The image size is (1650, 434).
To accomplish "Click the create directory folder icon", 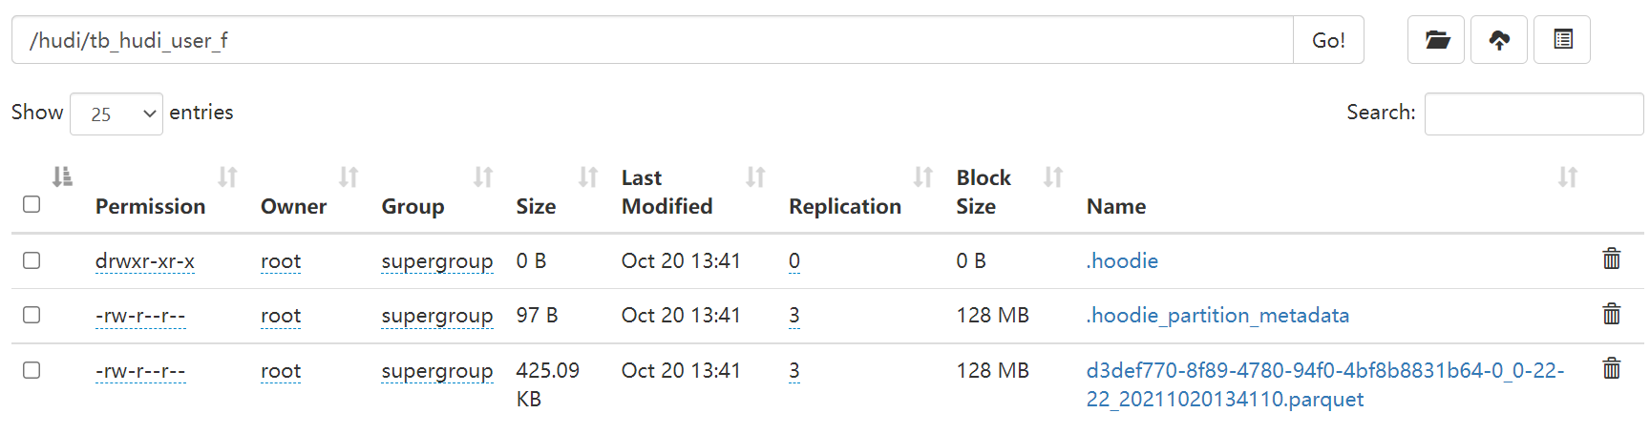I will 1436,40.
